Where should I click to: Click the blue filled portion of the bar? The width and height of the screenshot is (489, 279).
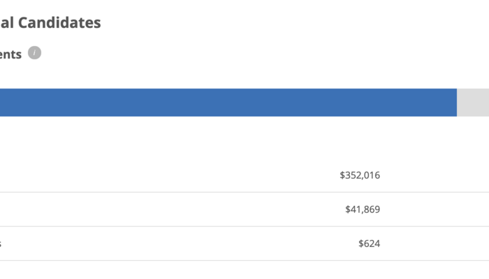click(224, 103)
